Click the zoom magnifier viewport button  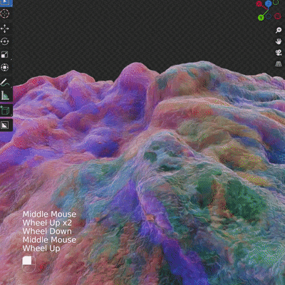279,30
